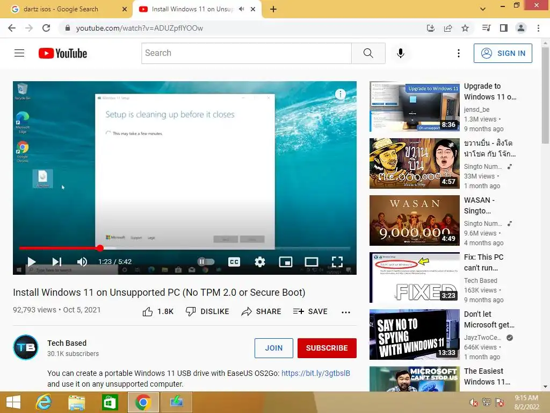The height and width of the screenshot is (413, 550).
Task: Mute the video player volume
Action: [x=82, y=262]
